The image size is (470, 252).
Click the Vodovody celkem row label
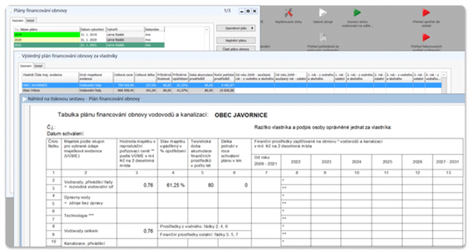click(x=81, y=231)
